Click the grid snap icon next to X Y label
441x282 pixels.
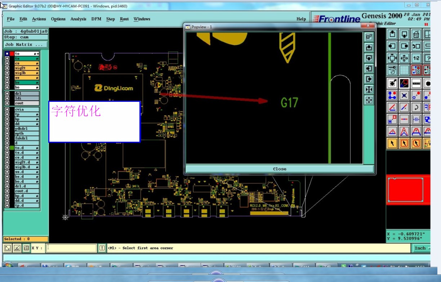pos(26,248)
